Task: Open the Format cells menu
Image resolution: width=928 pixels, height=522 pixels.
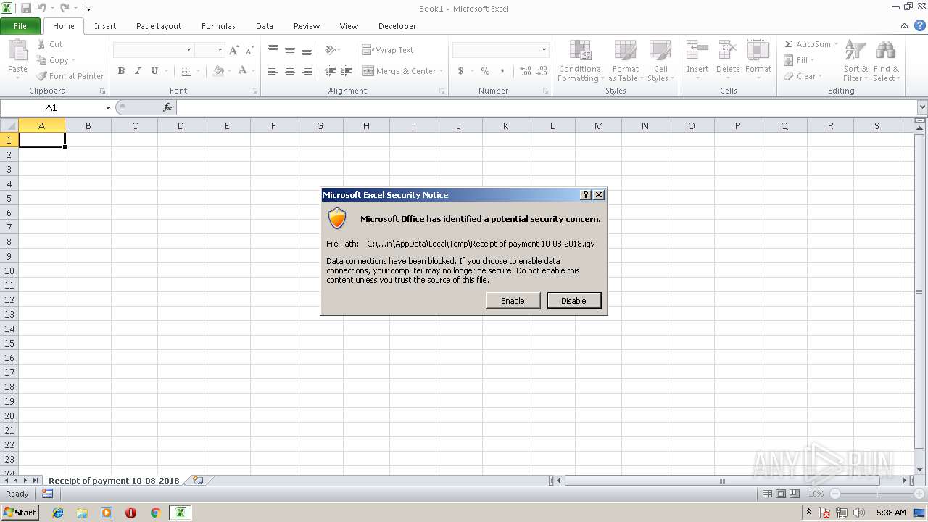Action: (758, 62)
